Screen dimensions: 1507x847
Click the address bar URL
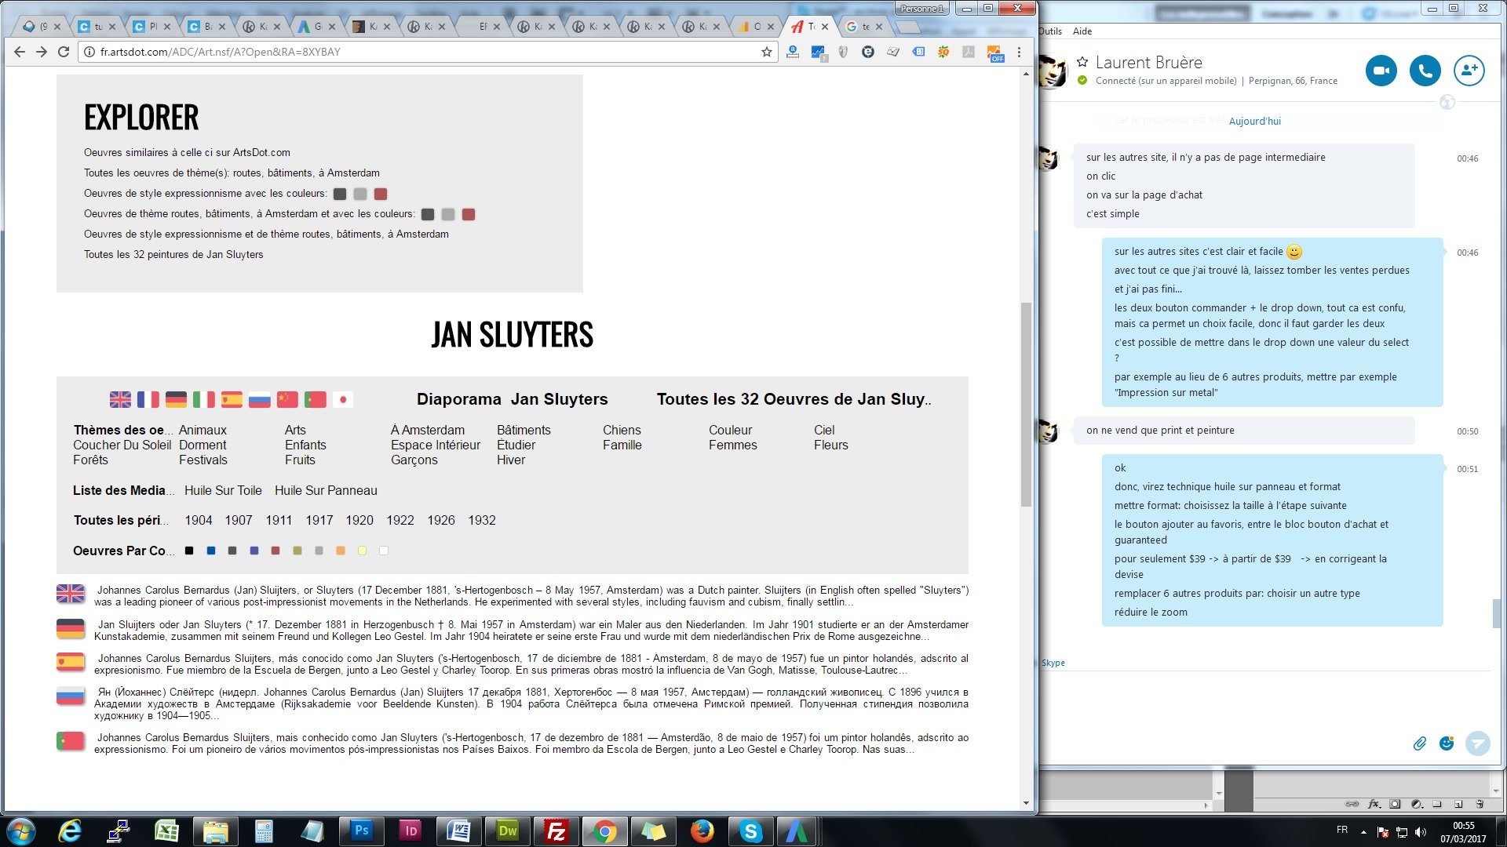pos(220,52)
